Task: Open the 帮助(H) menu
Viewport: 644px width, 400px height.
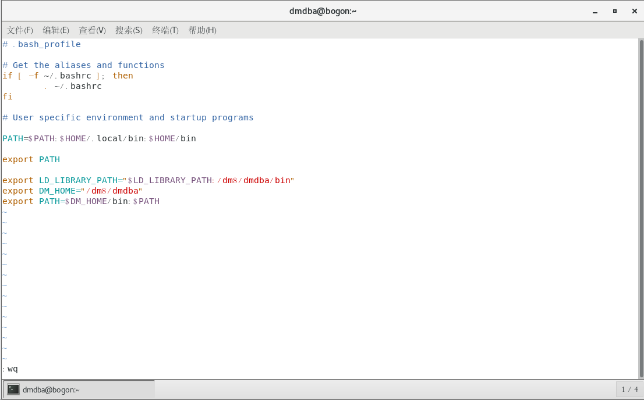Action: [202, 30]
